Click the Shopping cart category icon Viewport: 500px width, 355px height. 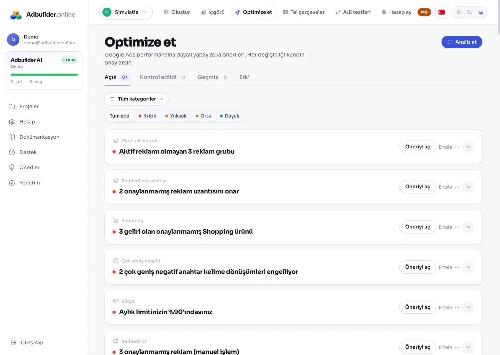[116, 220]
